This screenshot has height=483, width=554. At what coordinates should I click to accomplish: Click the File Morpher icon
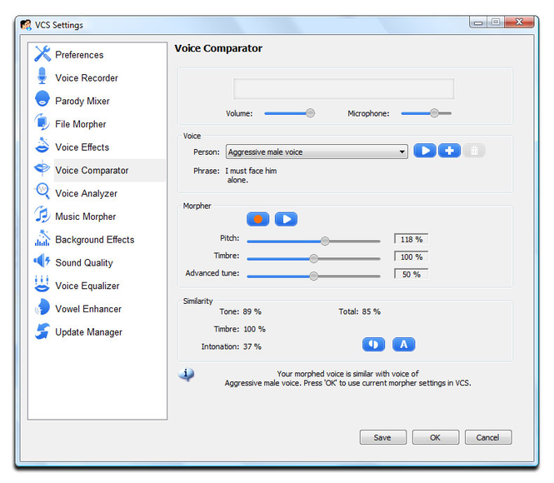[x=42, y=122]
